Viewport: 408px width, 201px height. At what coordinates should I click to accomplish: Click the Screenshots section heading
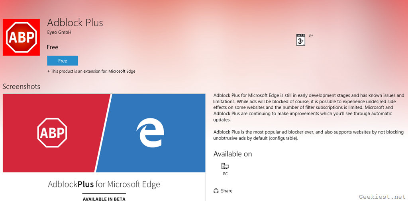[21, 86]
